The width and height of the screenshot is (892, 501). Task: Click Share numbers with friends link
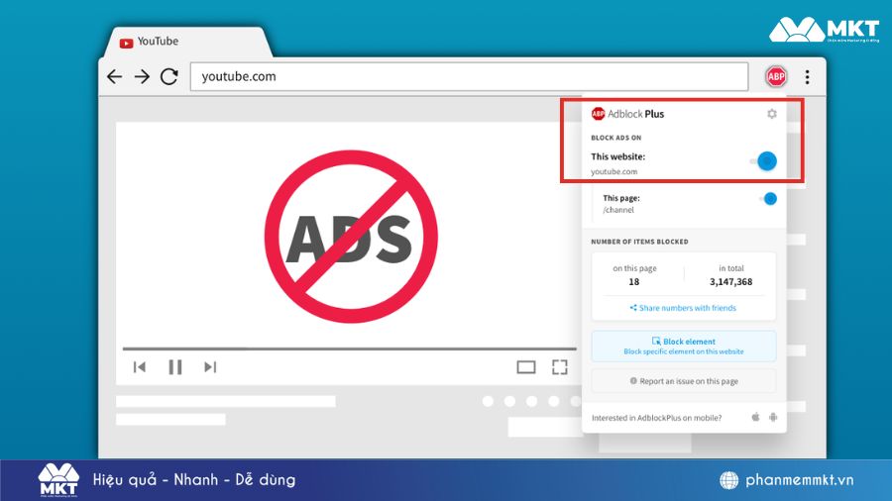pos(683,308)
